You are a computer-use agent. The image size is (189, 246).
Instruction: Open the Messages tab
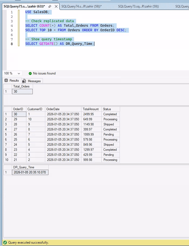pyautogui.click(x=34, y=81)
